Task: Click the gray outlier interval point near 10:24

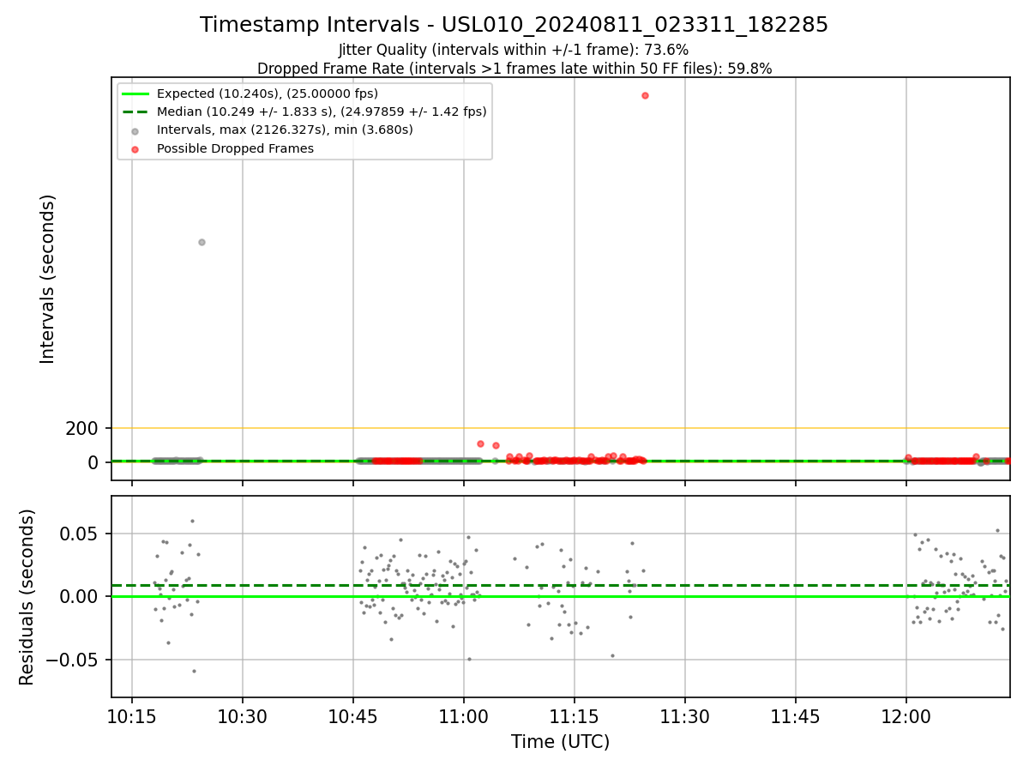Action: click(x=202, y=242)
